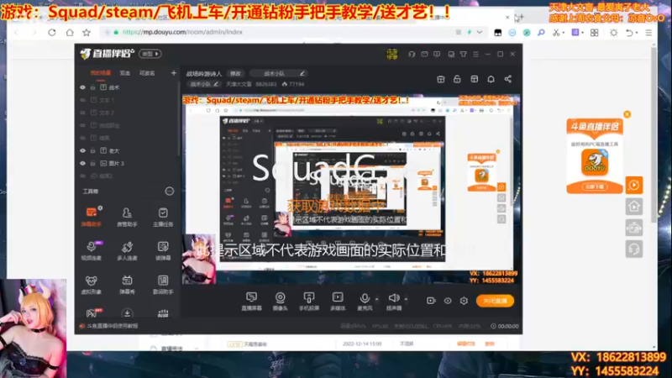
Task: Open the browser address bar dropdown chevron
Action: [480, 32]
